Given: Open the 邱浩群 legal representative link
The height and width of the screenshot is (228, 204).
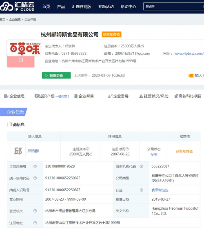Looking at the screenshot, I should pos(33,151).
